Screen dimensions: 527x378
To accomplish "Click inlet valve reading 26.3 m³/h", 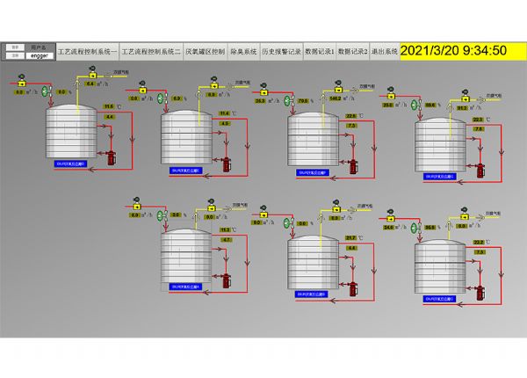I will [263, 90].
